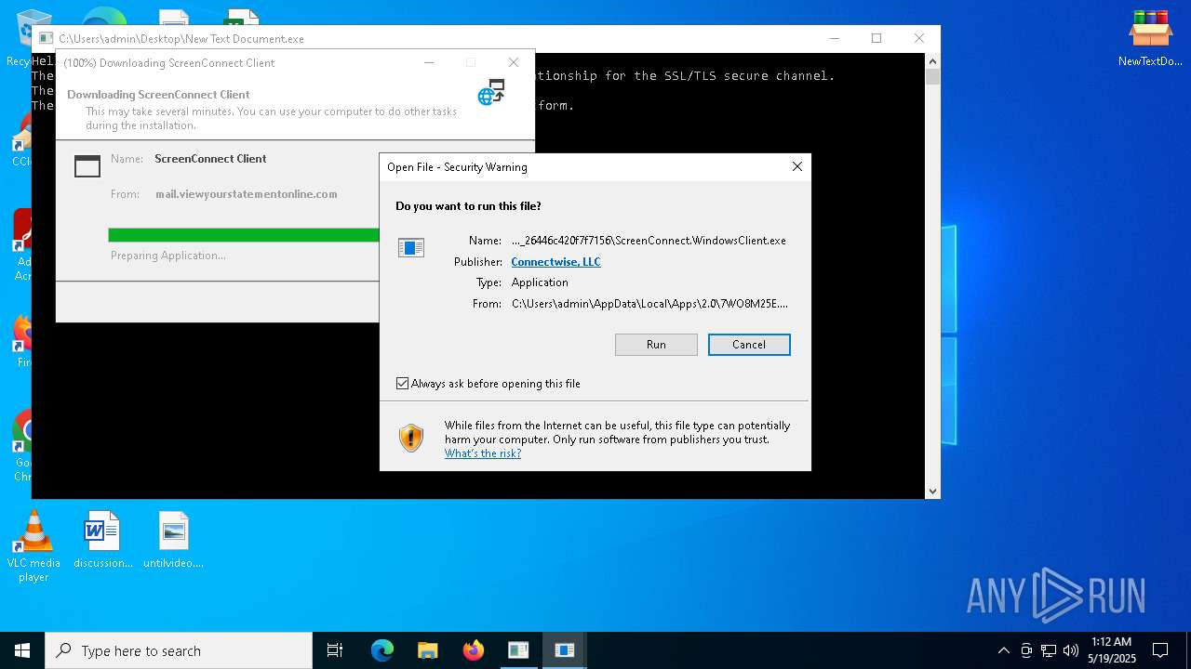Click the ScreenConnect Client window icon

pos(87,166)
